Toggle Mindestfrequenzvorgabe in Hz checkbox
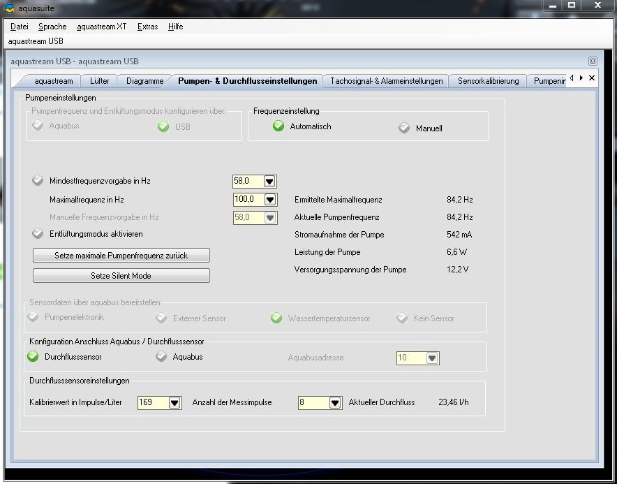The height and width of the screenshot is (484, 617). click(x=38, y=181)
